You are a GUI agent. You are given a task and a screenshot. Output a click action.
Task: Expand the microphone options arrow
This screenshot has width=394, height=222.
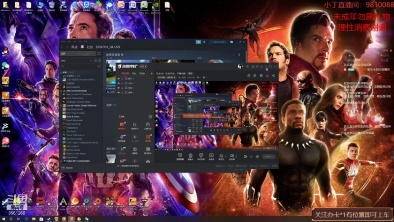[226, 156]
